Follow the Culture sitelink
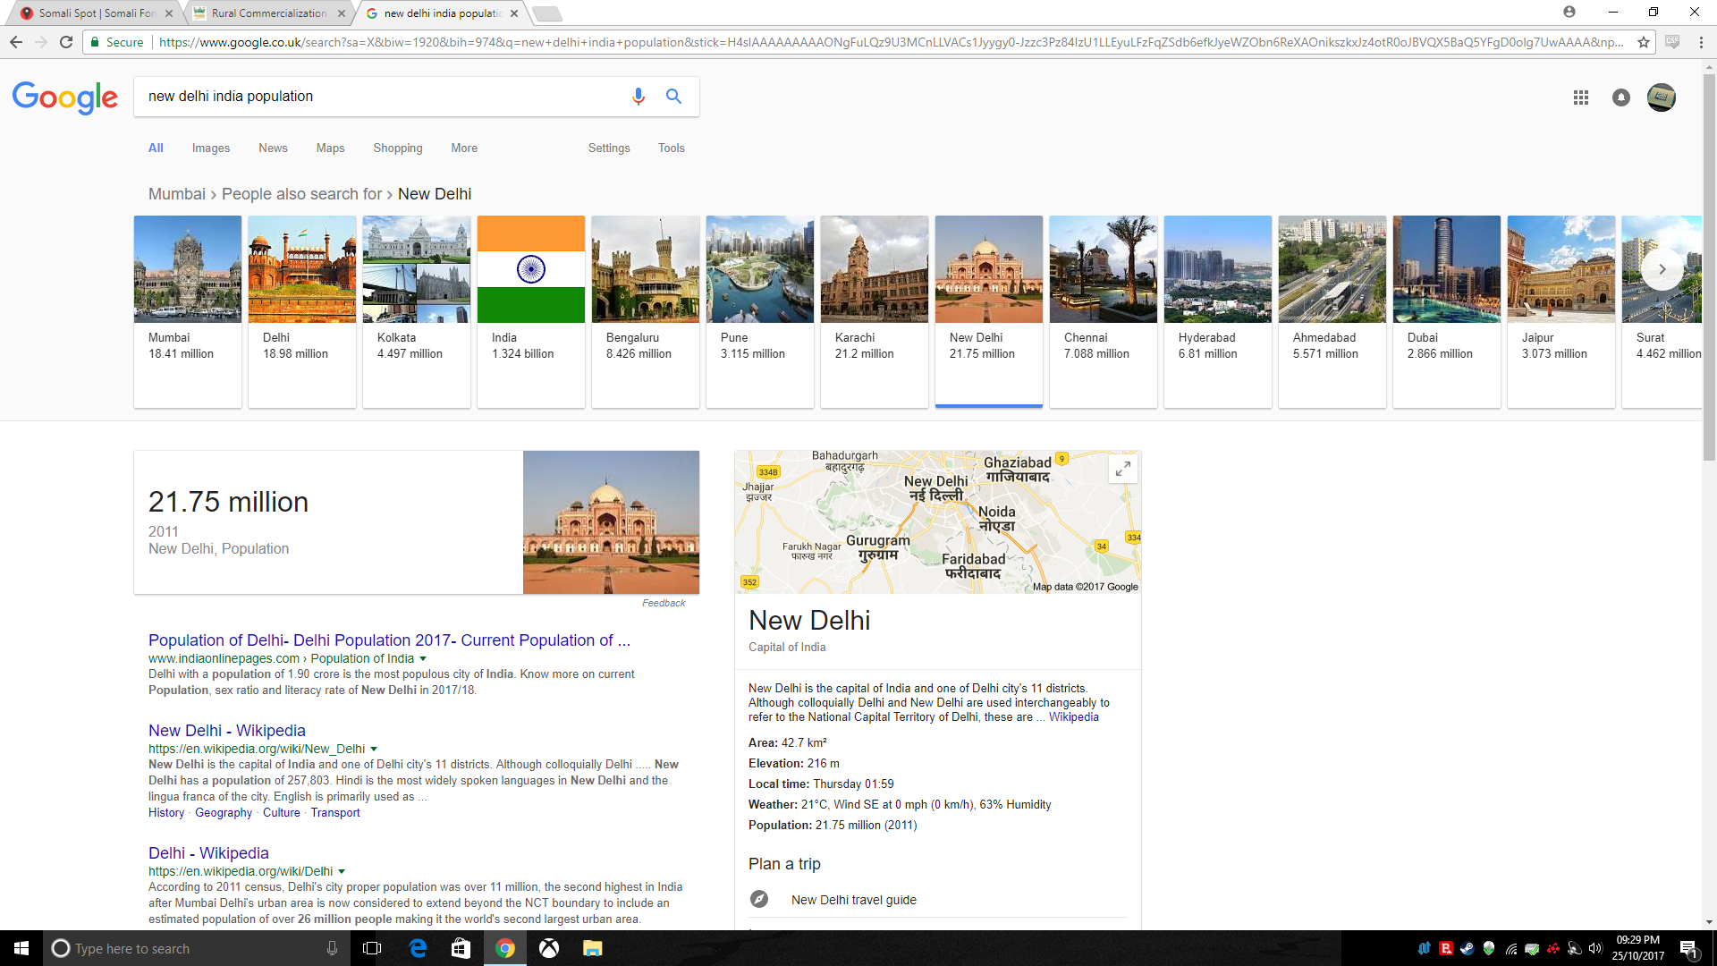Screen dimensions: 1717x966 tap(282, 813)
